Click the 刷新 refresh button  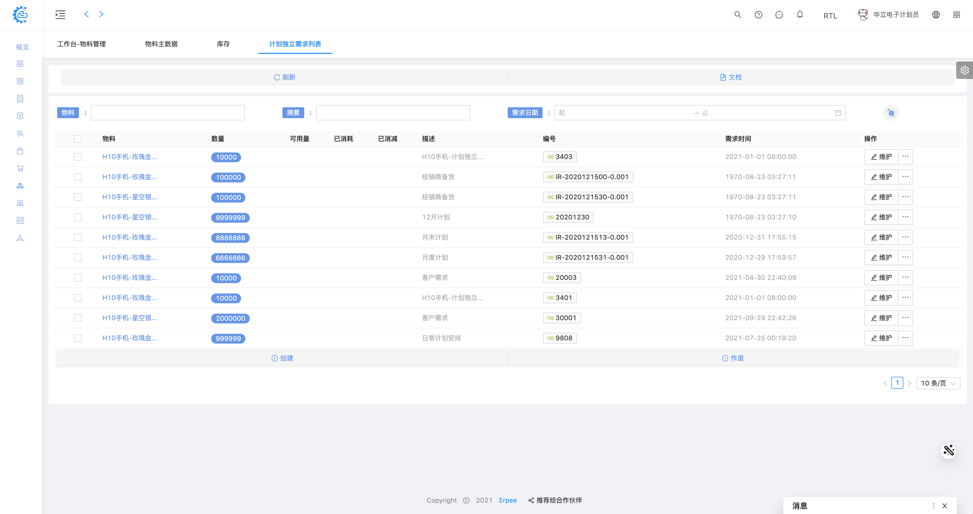pos(284,78)
